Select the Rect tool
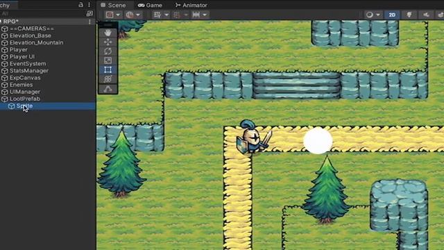The height and width of the screenshot is (250, 444). click(x=108, y=69)
